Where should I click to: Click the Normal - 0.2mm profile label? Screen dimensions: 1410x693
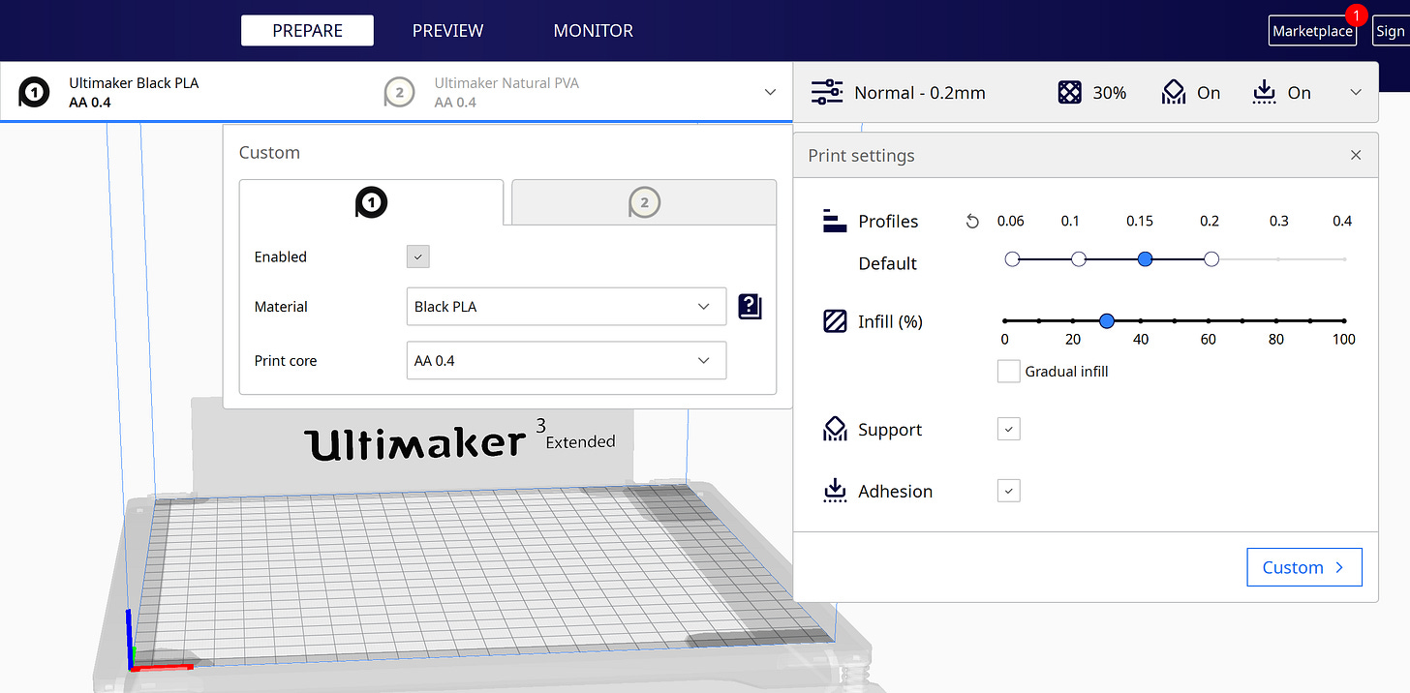(919, 93)
